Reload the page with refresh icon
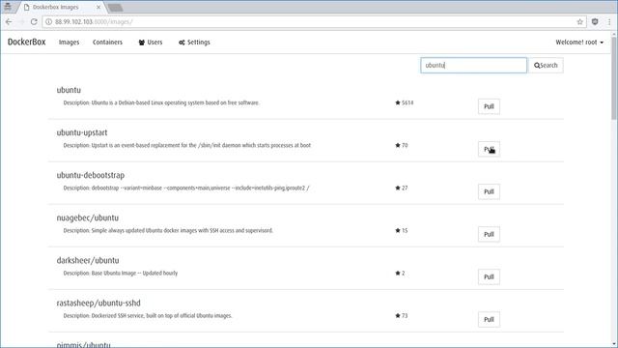 pos(34,21)
